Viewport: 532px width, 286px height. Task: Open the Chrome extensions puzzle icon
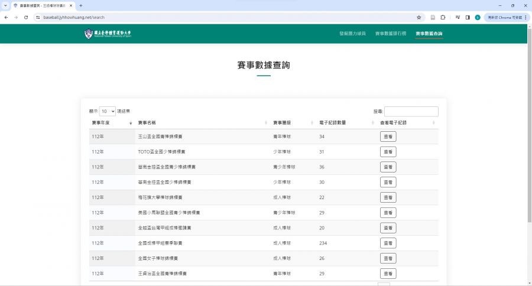(442, 17)
